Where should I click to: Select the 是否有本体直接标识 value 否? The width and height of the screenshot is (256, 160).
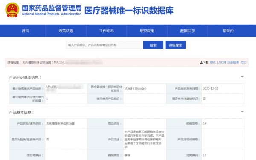coord(204,99)
